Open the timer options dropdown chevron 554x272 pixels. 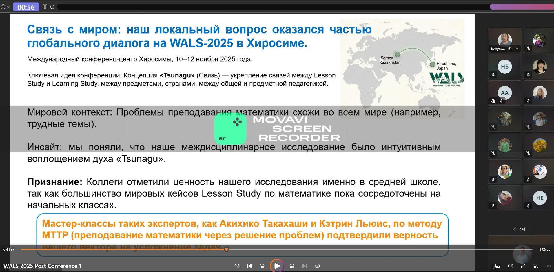click(x=8, y=7)
